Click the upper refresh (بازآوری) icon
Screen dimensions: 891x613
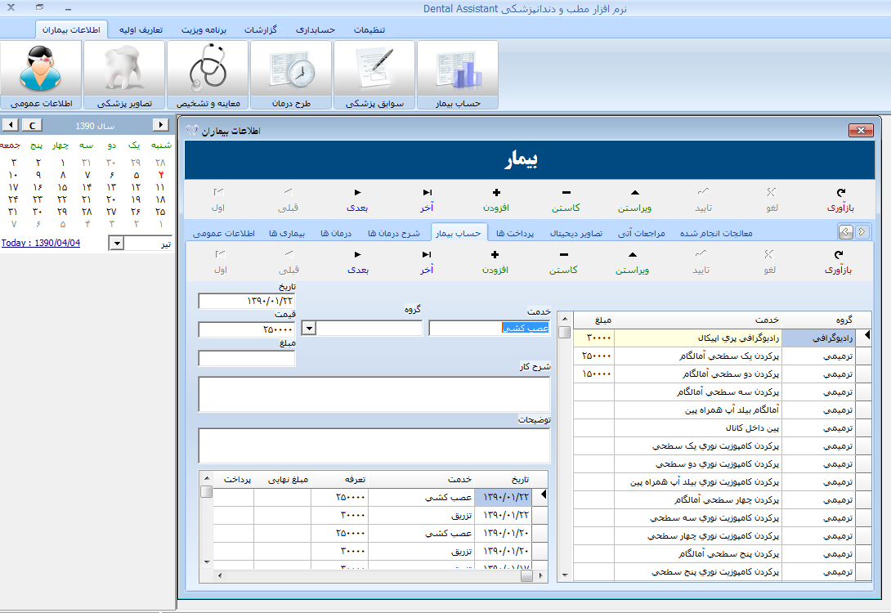point(841,193)
